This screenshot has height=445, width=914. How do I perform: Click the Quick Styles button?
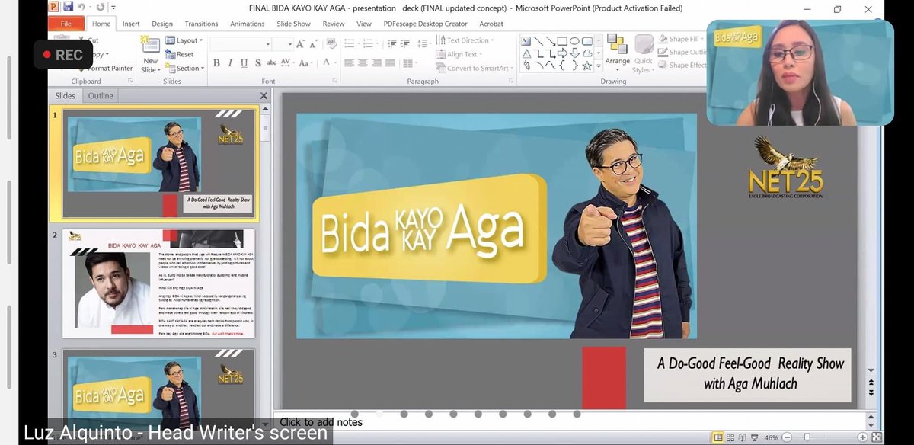pyautogui.click(x=644, y=53)
